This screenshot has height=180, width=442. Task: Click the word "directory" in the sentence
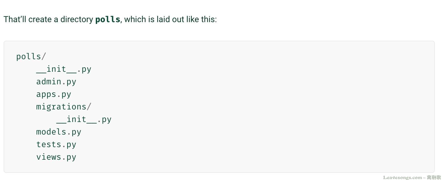pyautogui.click(x=76, y=19)
